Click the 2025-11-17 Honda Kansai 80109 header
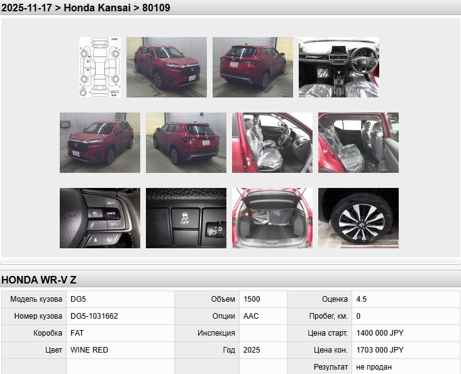 [x=86, y=8]
